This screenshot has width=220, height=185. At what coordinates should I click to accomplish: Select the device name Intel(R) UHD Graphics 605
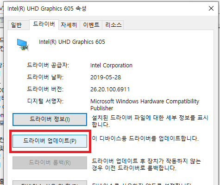[72, 42]
